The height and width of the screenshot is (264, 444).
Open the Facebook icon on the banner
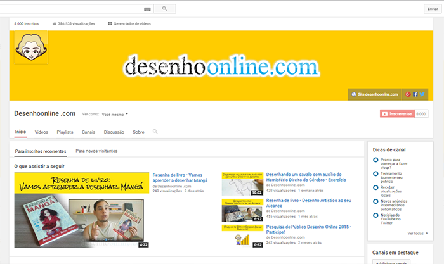click(415, 94)
